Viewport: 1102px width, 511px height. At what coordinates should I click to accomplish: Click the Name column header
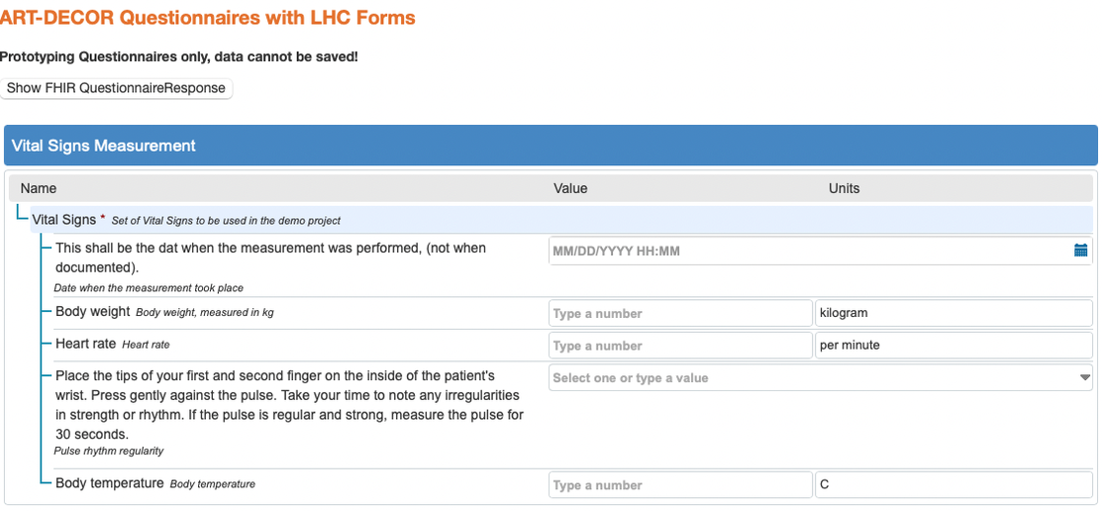coord(39,188)
